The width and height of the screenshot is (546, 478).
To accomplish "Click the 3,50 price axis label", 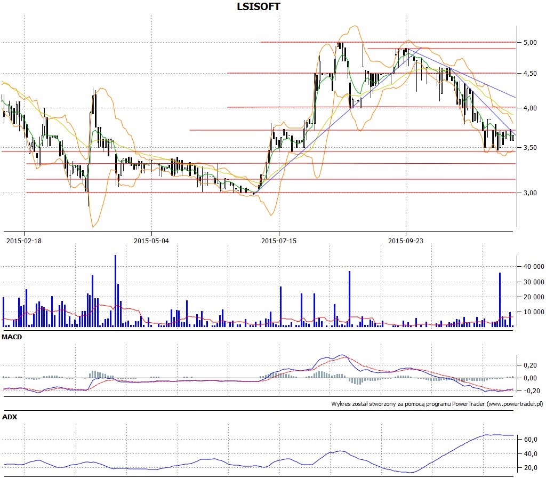I will [530, 148].
